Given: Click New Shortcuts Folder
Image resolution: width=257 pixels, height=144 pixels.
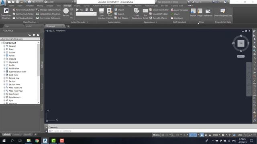Looking at the screenshot, I should [x=24, y=10].
